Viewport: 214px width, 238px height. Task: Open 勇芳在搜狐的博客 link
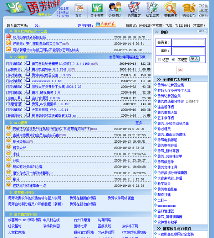tap(83, 198)
